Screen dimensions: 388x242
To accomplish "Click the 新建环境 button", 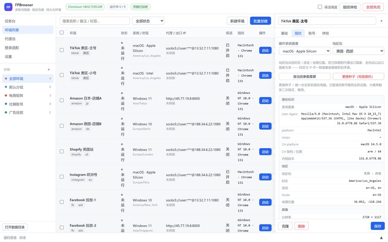I will coord(237,21).
